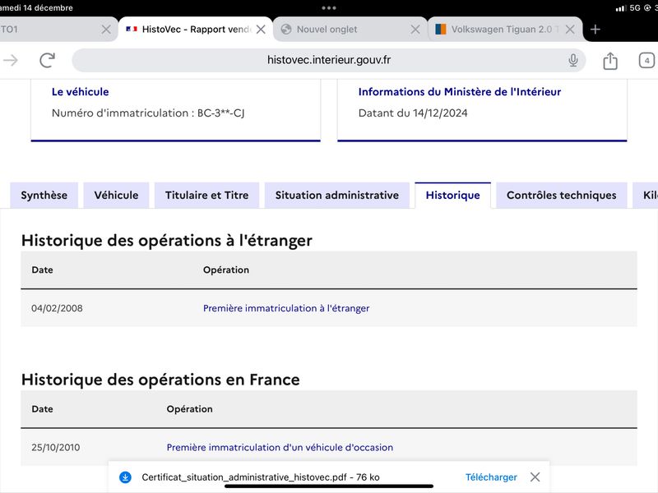Click Historique des opérations à l'étranger heading
The height and width of the screenshot is (493, 658).
[167, 241]
